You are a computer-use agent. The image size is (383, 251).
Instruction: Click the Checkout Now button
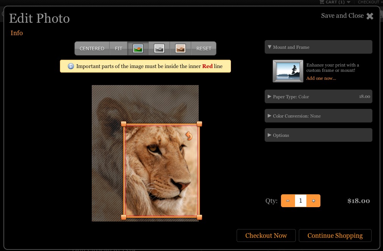click(266, 236)
